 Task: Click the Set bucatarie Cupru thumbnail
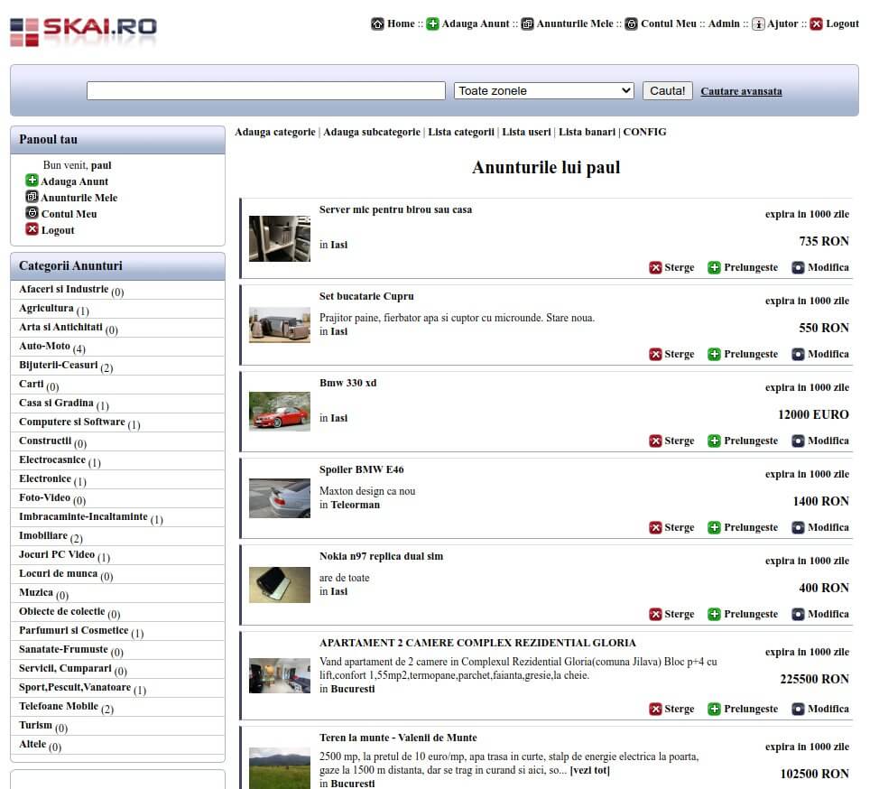point(280,325)
